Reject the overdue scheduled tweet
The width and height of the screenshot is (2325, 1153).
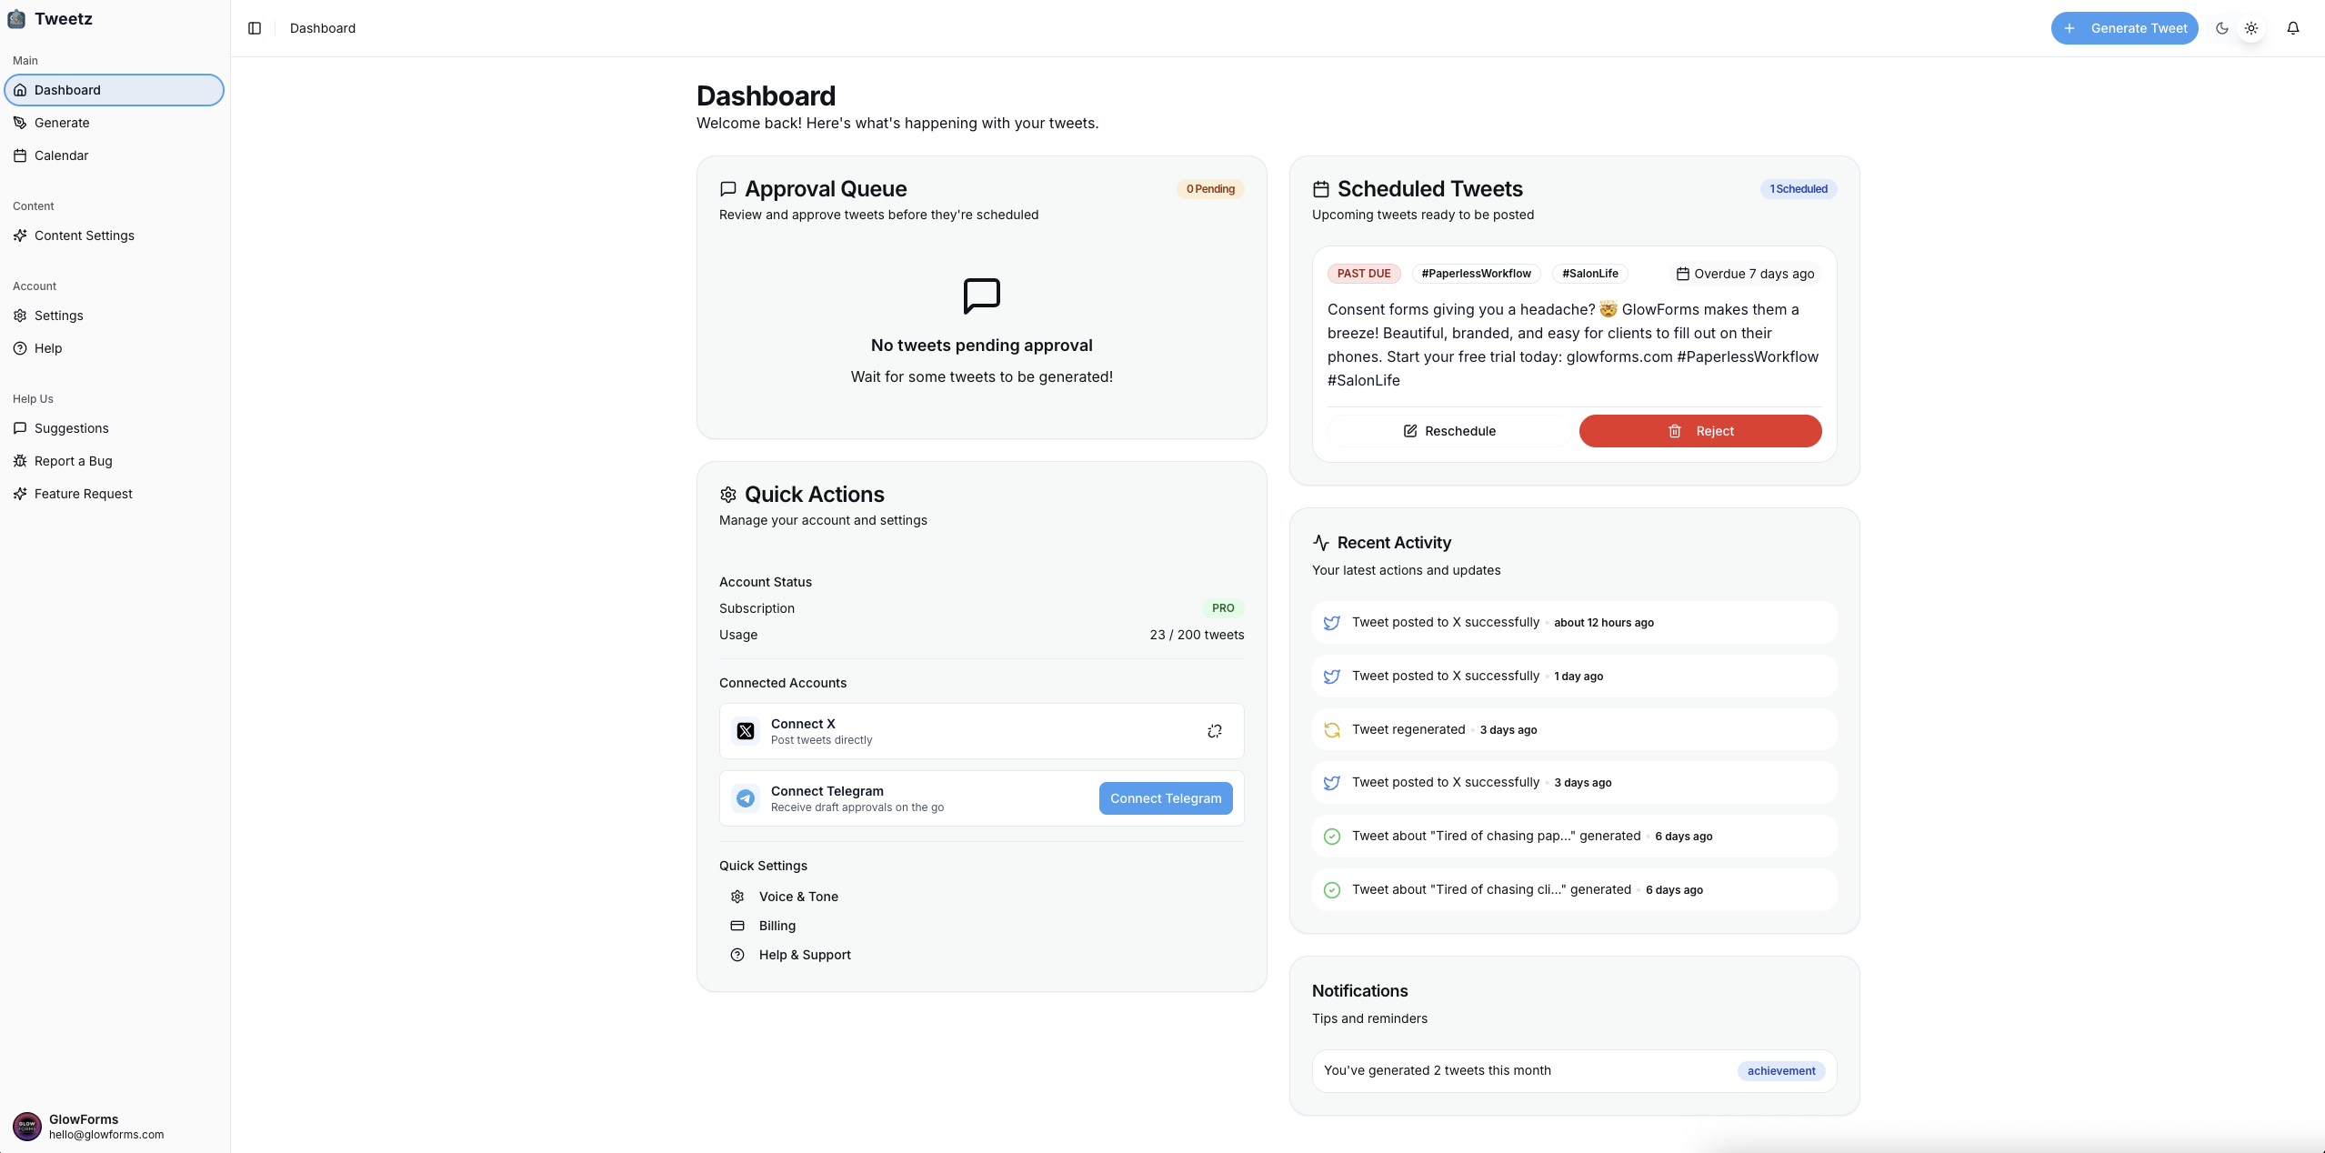1699,431
